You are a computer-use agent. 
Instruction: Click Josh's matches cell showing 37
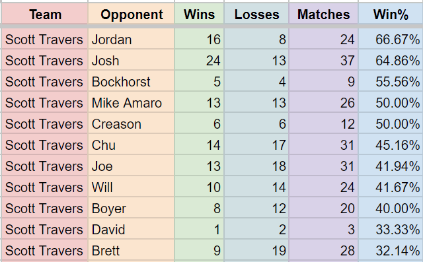pyautogui.click(x=323, y=60)
